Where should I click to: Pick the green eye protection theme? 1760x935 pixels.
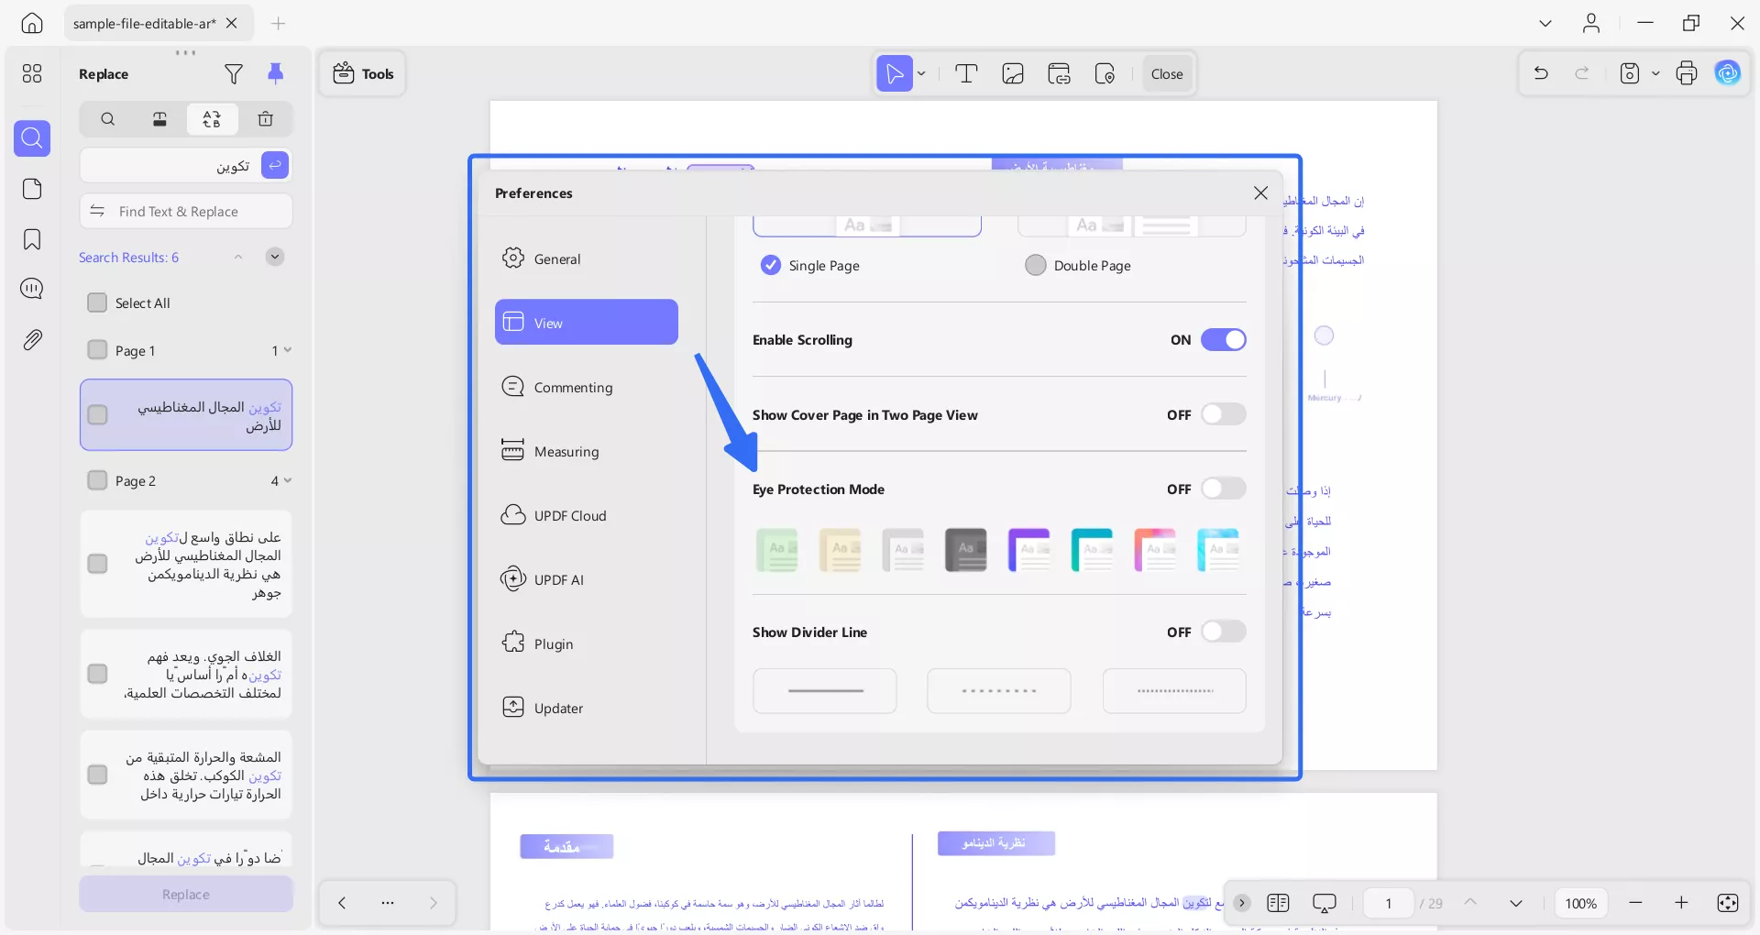point(777,550)
